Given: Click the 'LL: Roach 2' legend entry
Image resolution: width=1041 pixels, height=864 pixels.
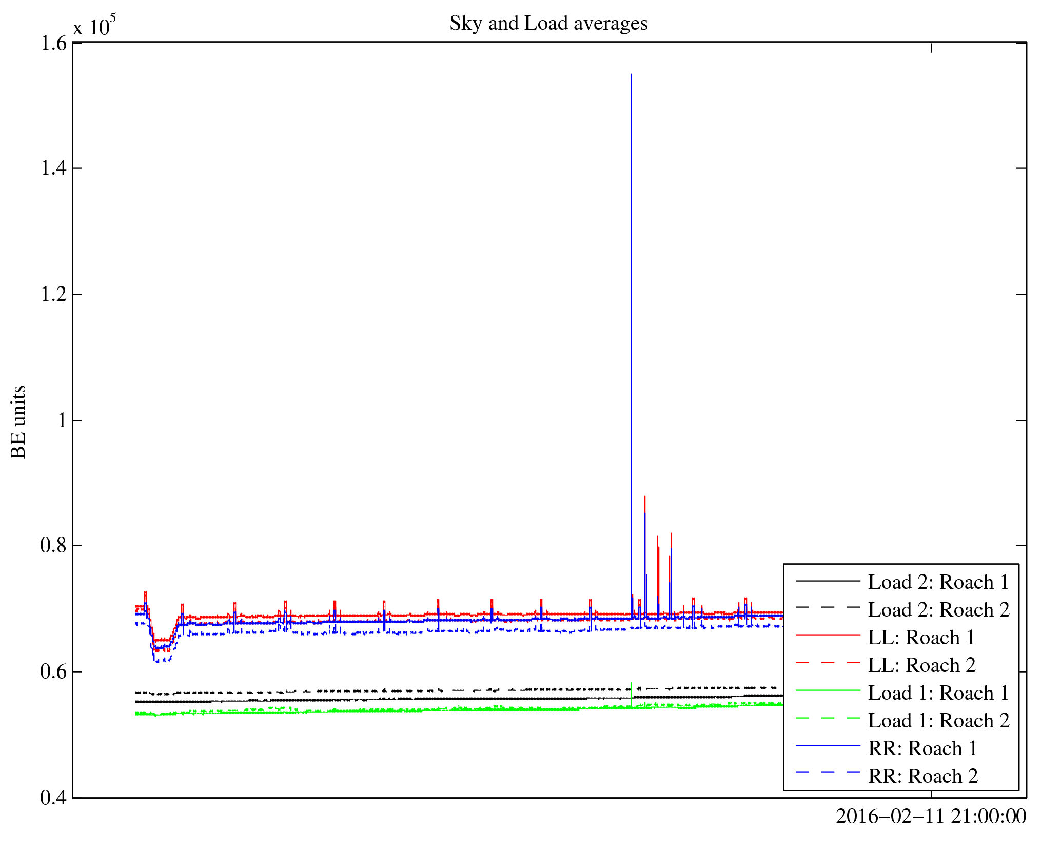Looking at the screenshot, I should click(921, 665).
